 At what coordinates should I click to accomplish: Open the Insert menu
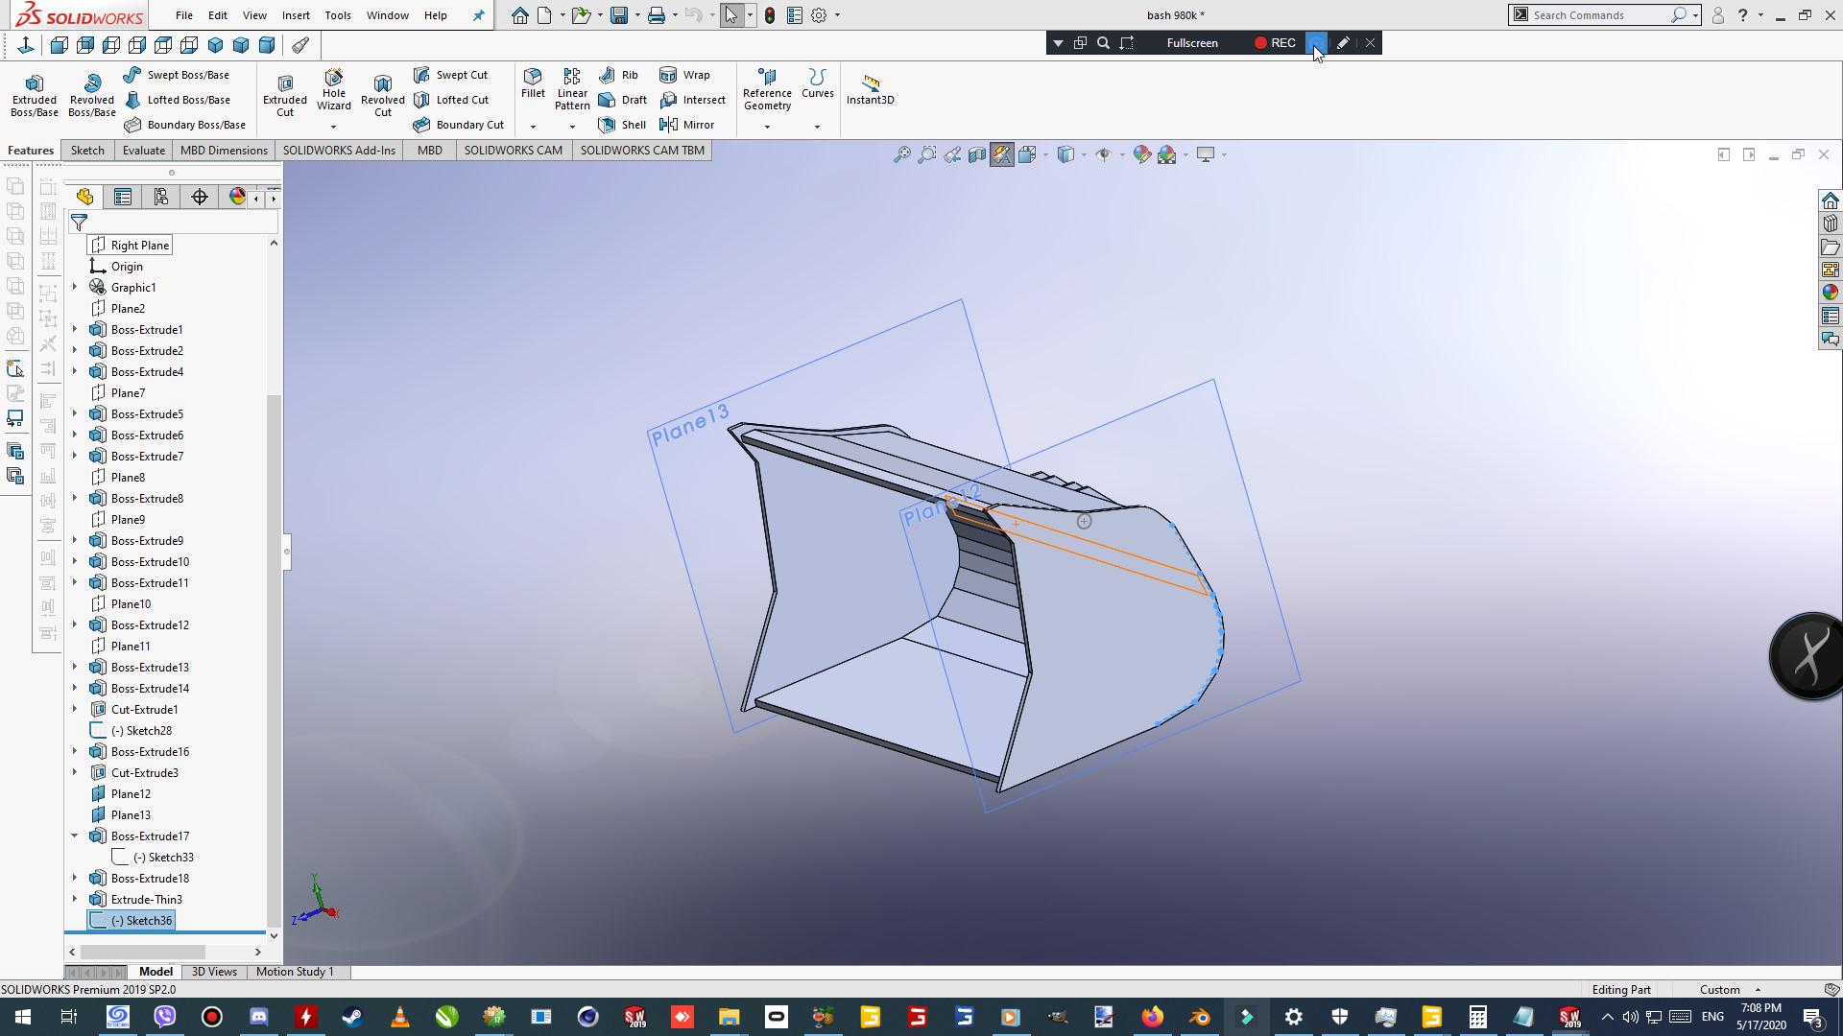click(x=296, y=15)
